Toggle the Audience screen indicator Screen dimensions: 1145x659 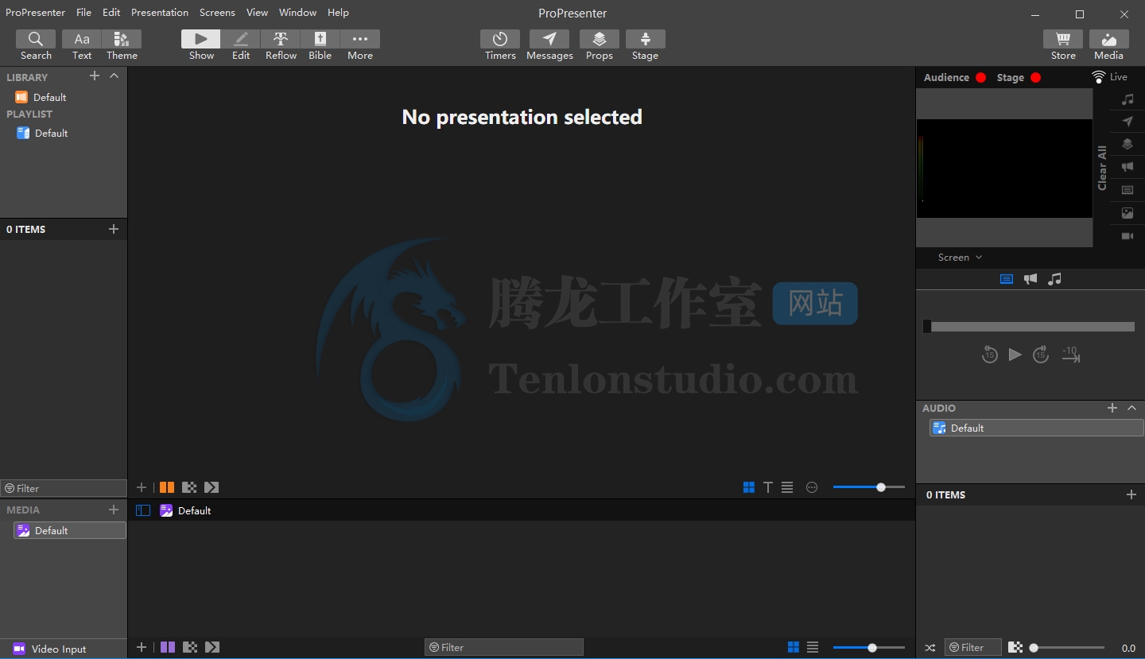coord(980,77)
